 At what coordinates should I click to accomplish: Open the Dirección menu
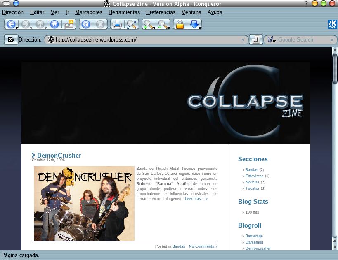13,12
